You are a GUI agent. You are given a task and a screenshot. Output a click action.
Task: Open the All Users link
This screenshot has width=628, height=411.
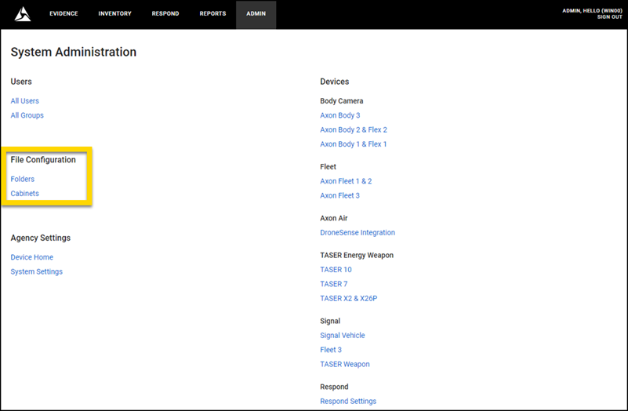[25, 101]
